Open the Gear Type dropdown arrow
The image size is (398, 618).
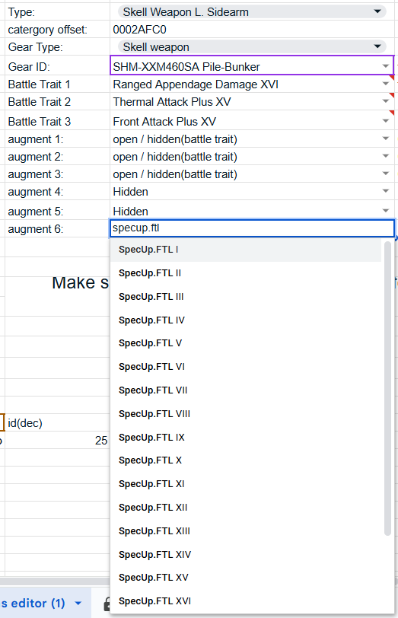pos(377,46)
